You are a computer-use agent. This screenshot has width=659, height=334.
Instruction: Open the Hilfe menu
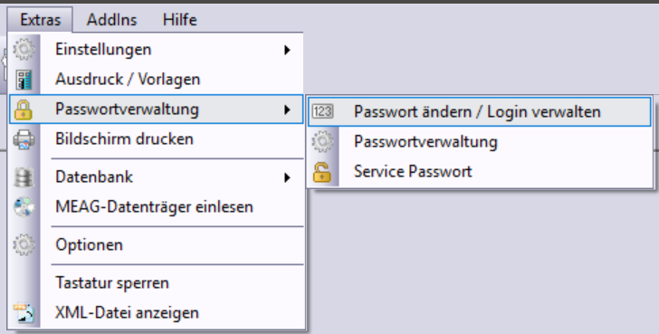click(180, 20)
